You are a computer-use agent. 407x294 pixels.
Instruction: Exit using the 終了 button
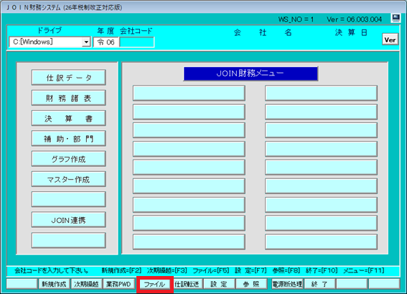point(320,284)
